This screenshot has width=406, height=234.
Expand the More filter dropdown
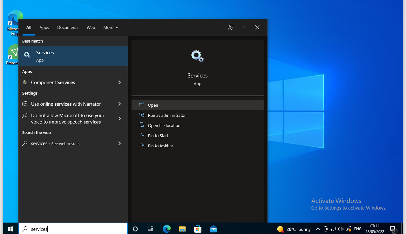click(111, 28)
